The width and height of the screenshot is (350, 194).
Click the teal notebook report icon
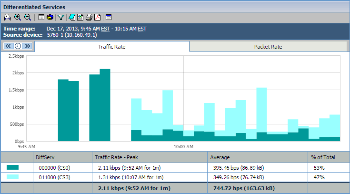click(x=71, y=17)
